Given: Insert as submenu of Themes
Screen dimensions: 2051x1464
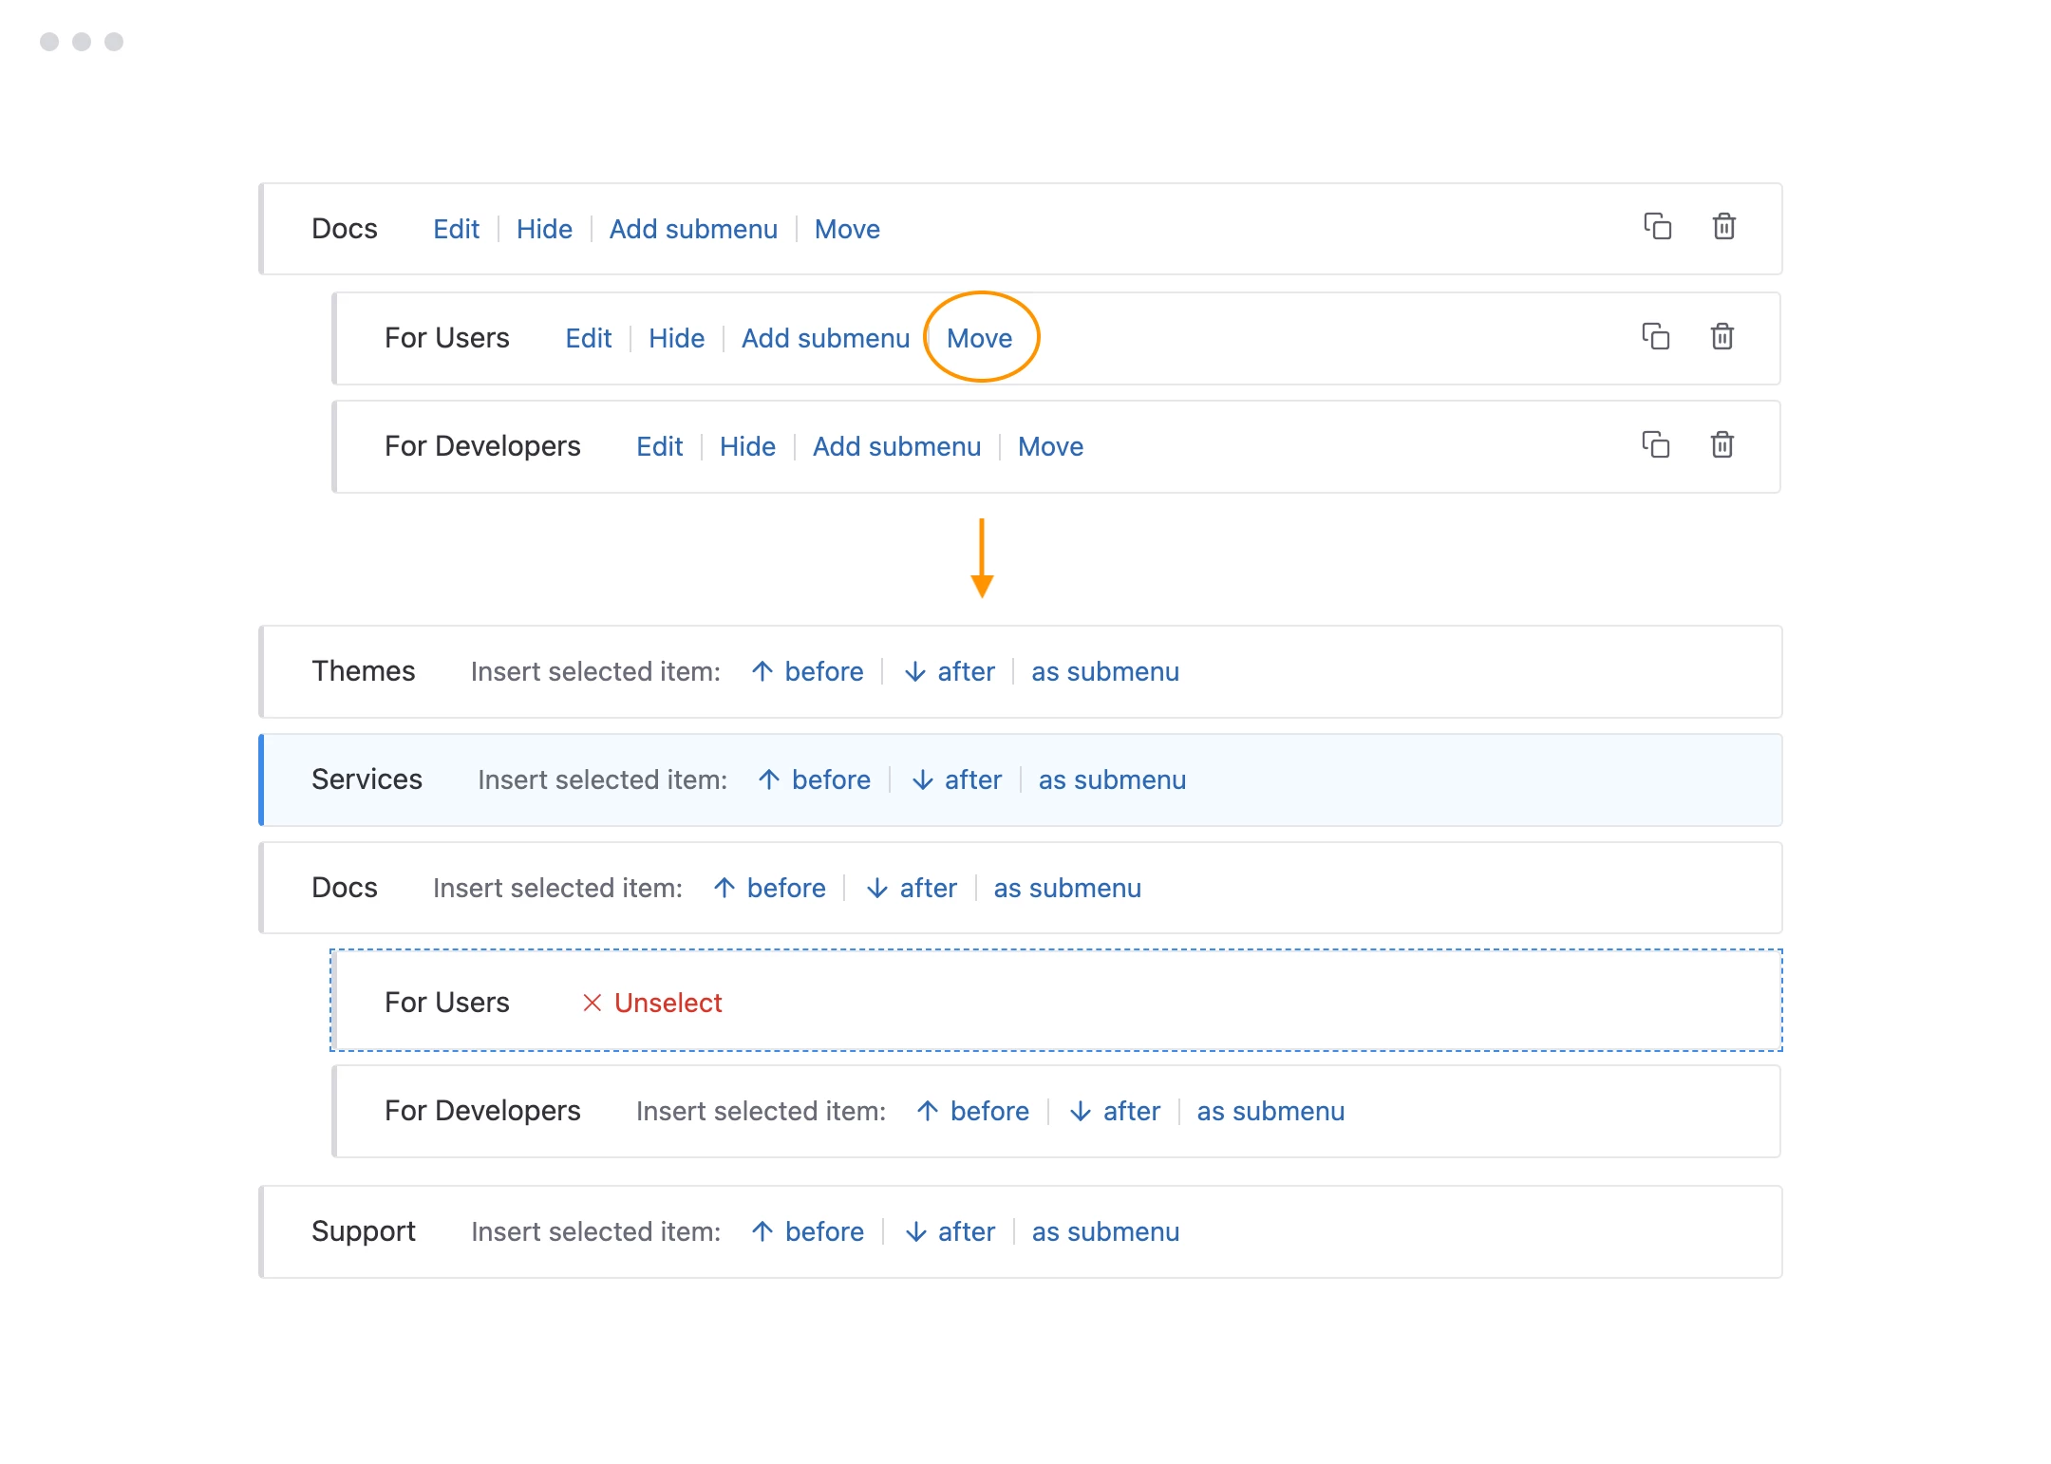Looking at the screenshot, I should pyautogui.click(x=1105, y=671).
